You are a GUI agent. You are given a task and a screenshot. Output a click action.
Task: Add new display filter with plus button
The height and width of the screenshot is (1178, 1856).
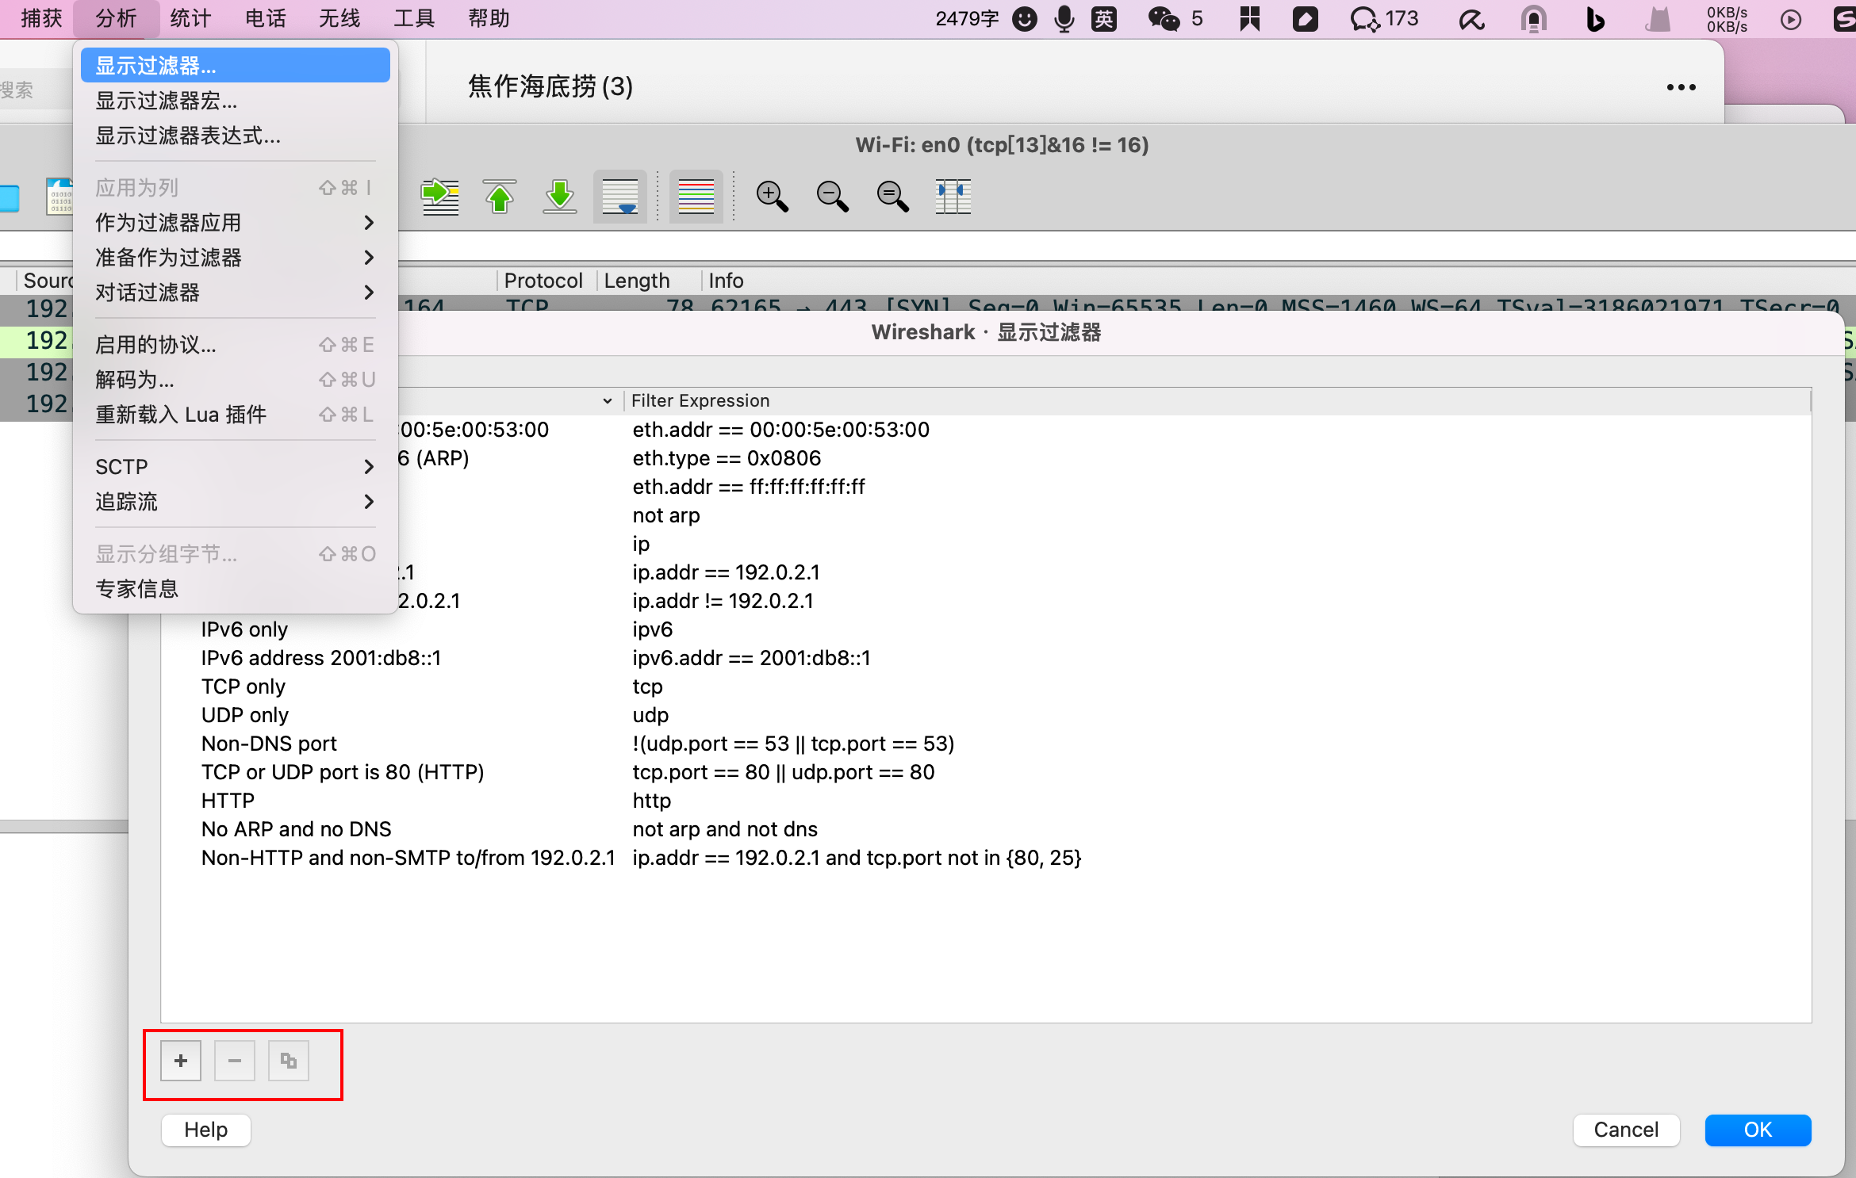click(x=181, y=1061)
